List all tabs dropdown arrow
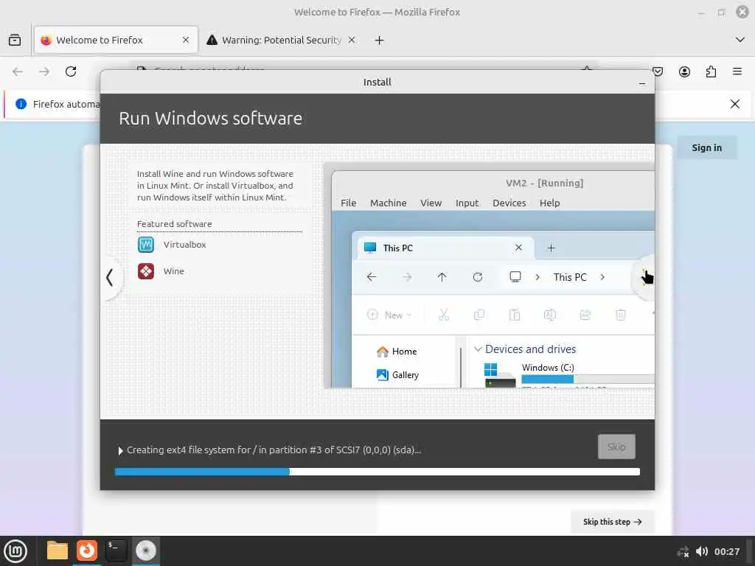This screenshot has width=755, height=566. [740, 40]
